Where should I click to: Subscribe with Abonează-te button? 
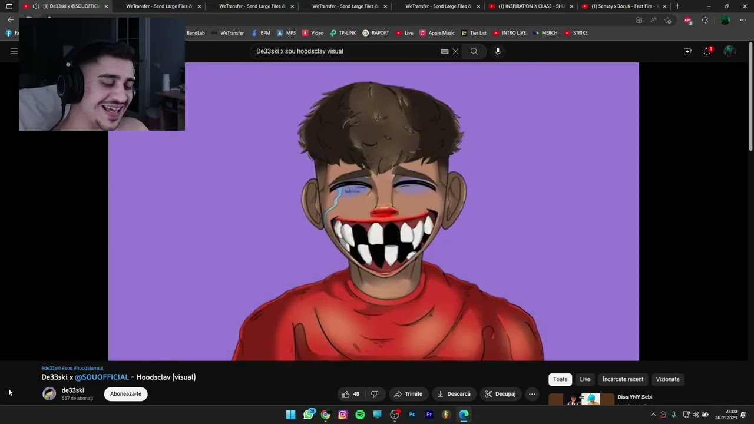126,394
